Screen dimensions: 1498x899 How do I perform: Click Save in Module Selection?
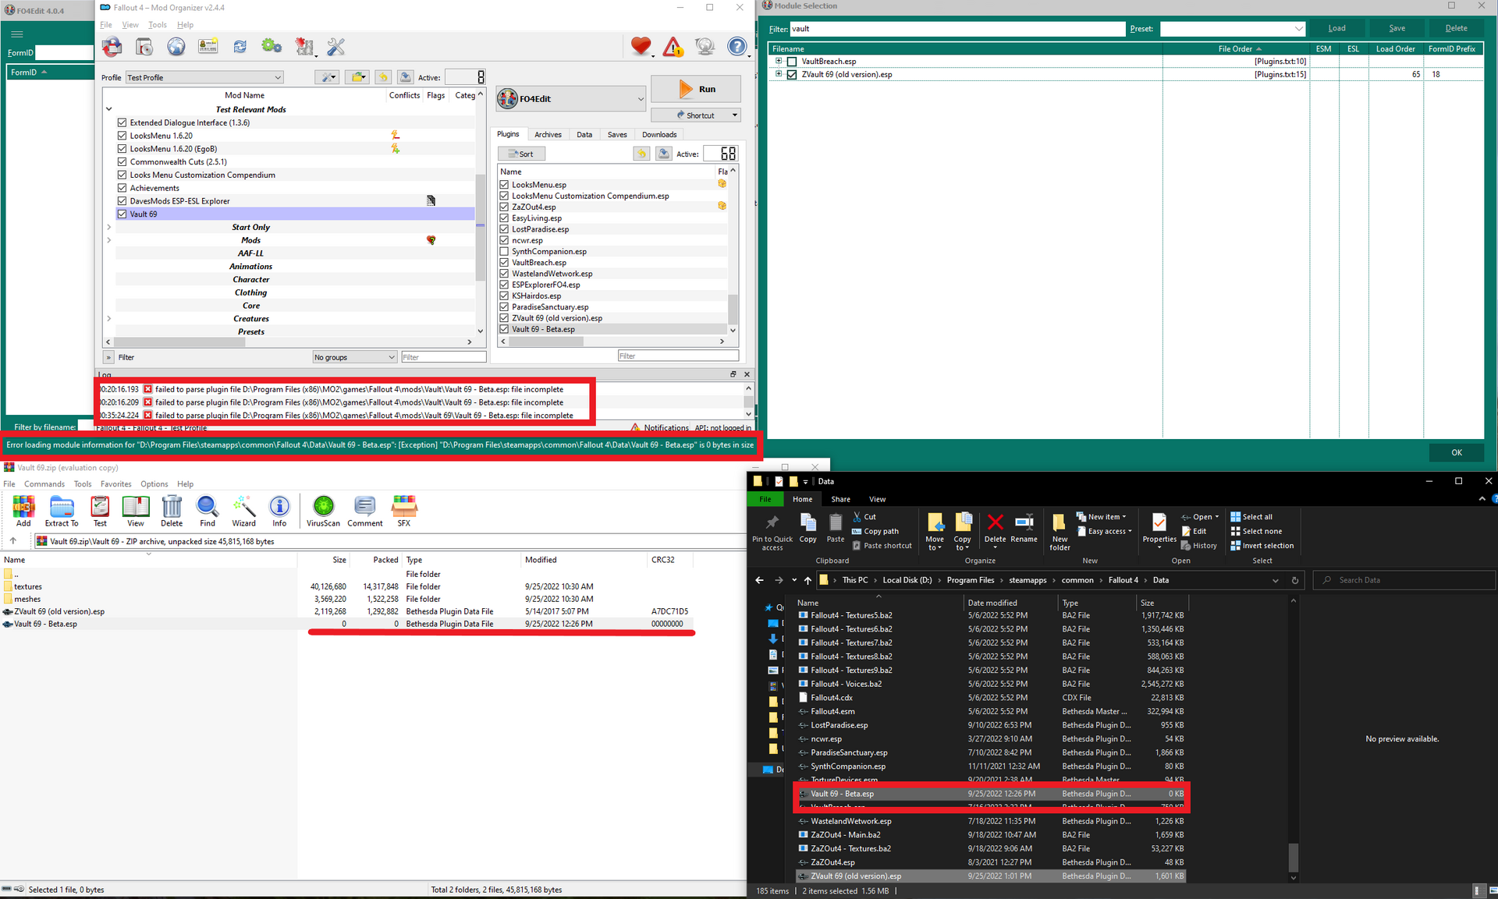[1397, 28]
